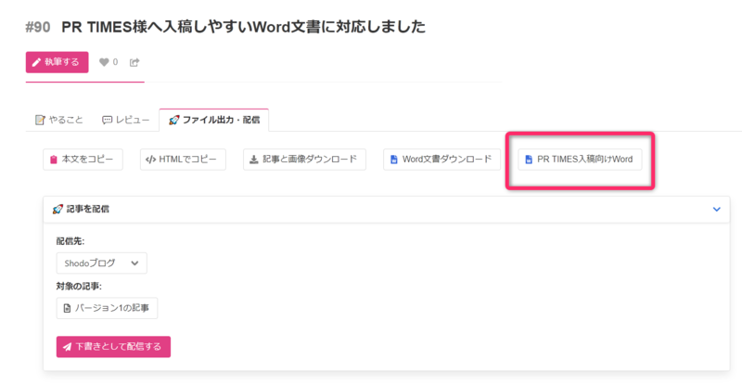Select the ファイル出力・配信 tab

[x=214, y=120]
